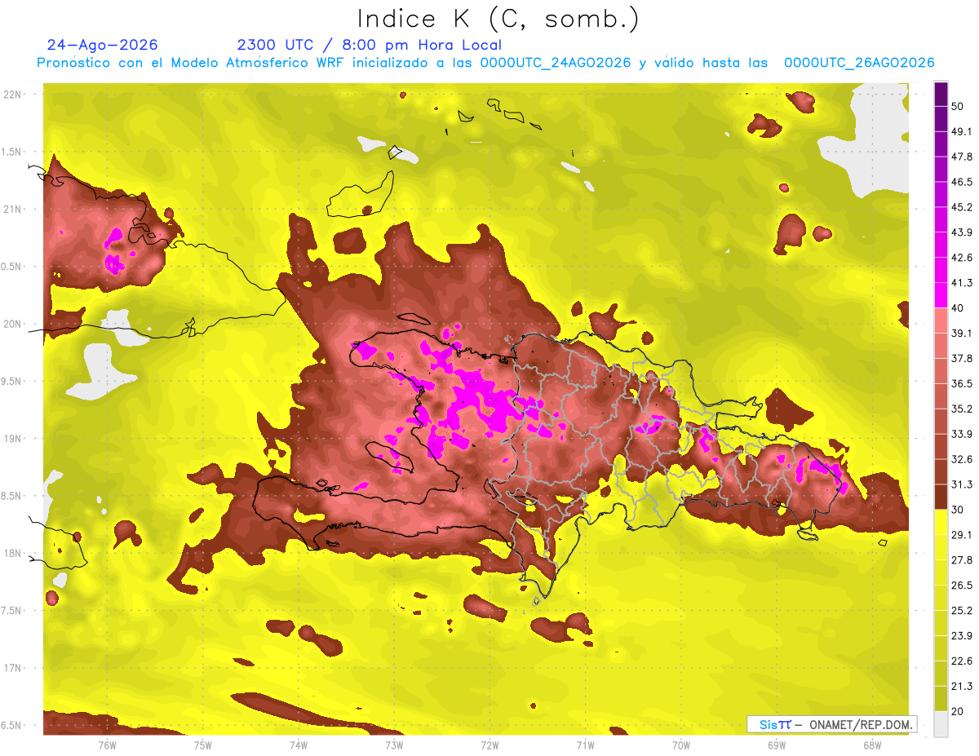Click the colorbar value '45.2'
This screenshot has height=756, width=979.
[x=963, y=207]
